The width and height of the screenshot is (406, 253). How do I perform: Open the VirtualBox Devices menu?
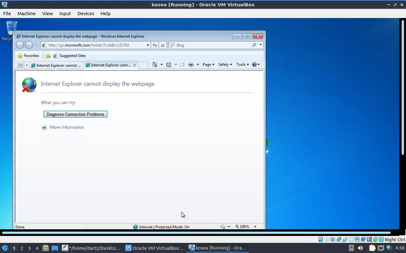click(86, 14)
